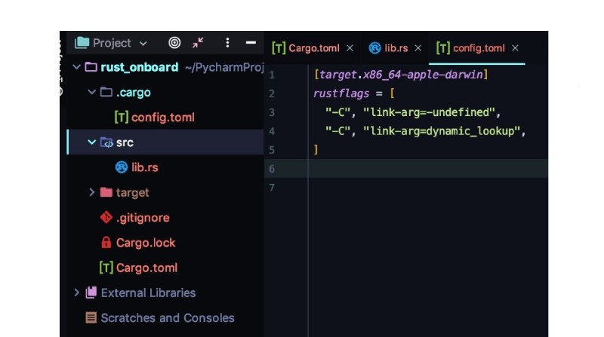Click the rustflags key in editor
This screenshot has width=604, height=337.
[x=341, y=93]
